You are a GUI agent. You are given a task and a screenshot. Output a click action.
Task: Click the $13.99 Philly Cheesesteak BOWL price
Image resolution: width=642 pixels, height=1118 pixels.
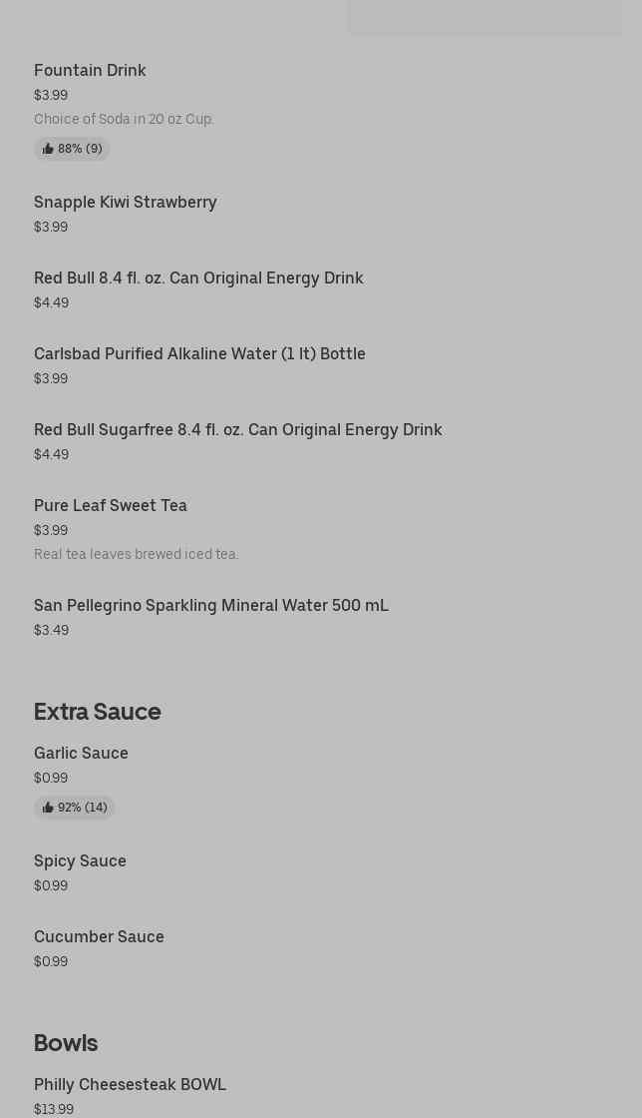tap(54, 1109)
